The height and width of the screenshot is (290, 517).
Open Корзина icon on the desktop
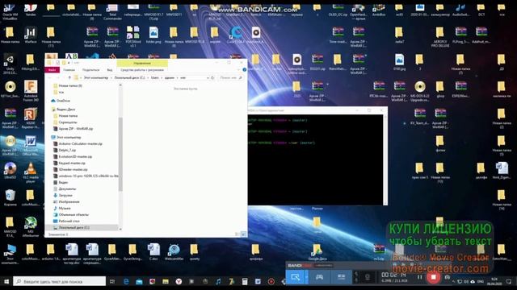[11, 197]
